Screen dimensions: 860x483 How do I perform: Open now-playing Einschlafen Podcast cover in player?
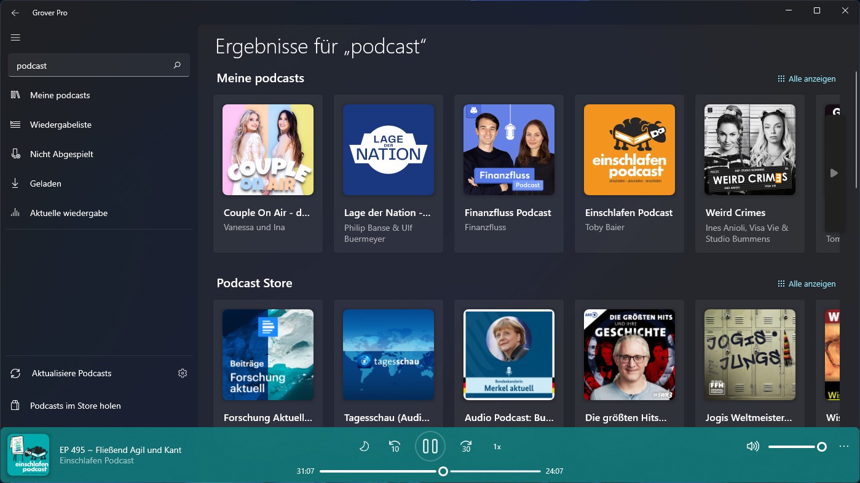[28, 455]
